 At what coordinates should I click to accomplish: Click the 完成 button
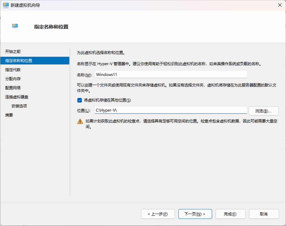[230, 214]
